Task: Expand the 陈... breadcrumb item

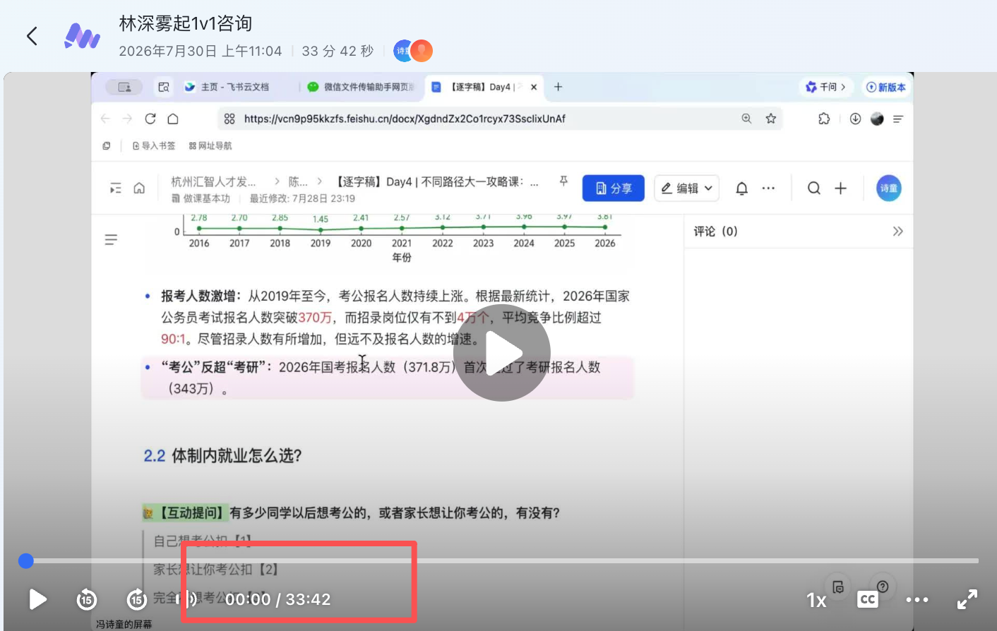Action: [x=298, y=181]
